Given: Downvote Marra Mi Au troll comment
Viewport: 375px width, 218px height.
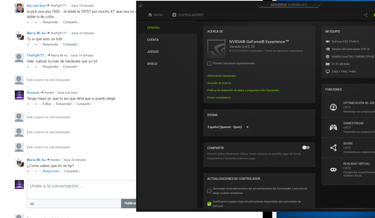Looking at the screenshot, I should (36, 44).
